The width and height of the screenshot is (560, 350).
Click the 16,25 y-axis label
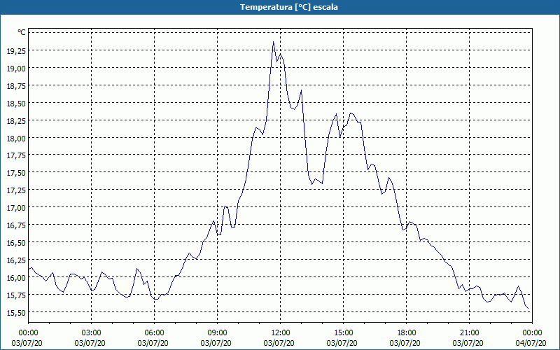(x=16, y=260)
